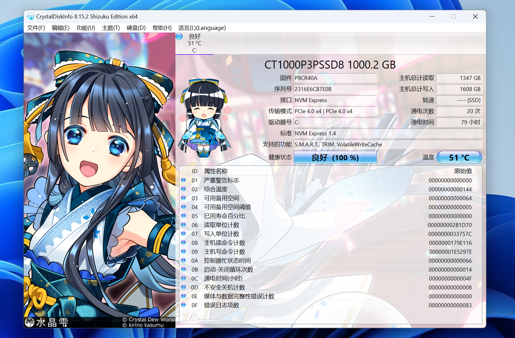Select the 可用备用空间 attribute name

(x=222, y=198)
